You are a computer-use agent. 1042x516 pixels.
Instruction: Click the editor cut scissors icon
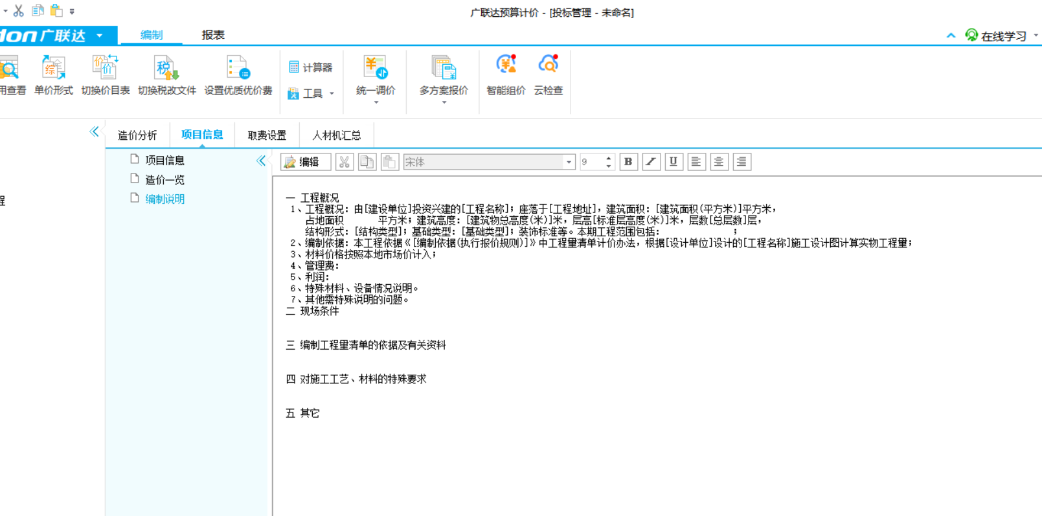(x=345, y=162)
